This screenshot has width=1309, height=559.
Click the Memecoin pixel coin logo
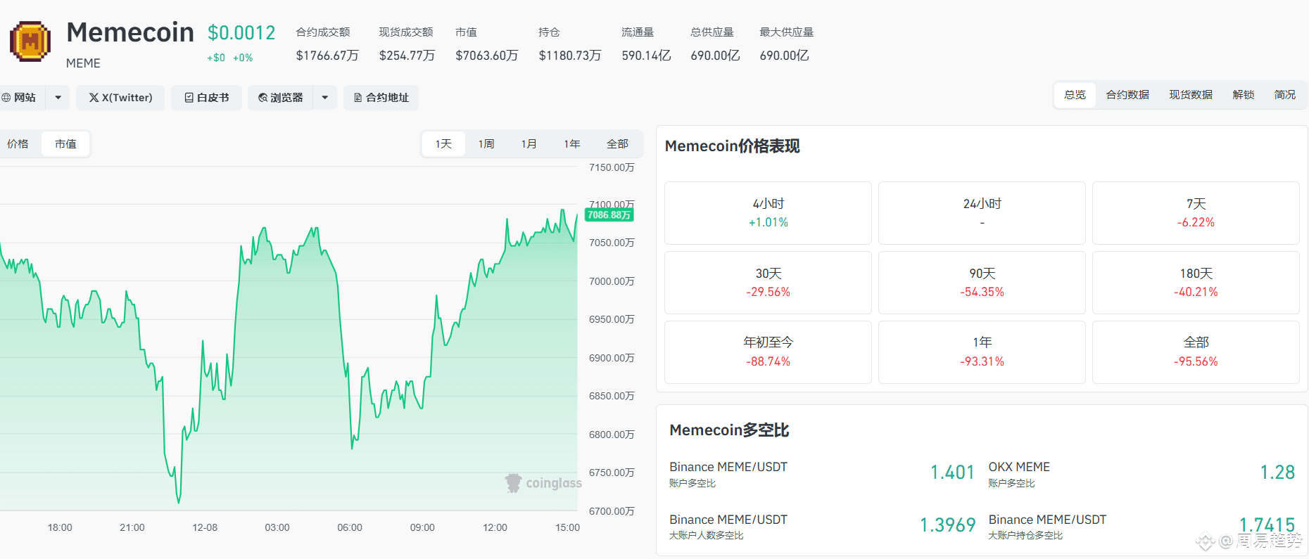coord(30,41)
